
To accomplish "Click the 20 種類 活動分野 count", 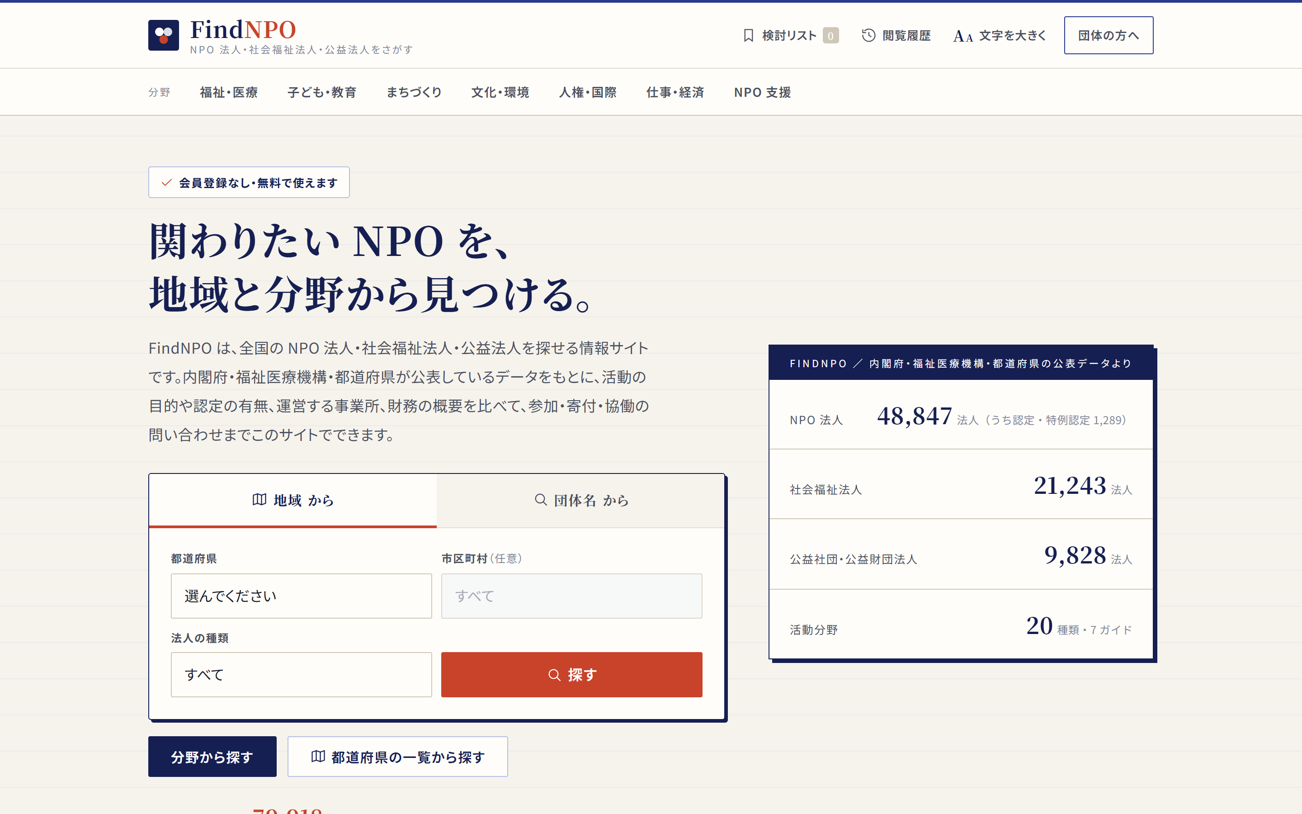I will [1039, 625].
